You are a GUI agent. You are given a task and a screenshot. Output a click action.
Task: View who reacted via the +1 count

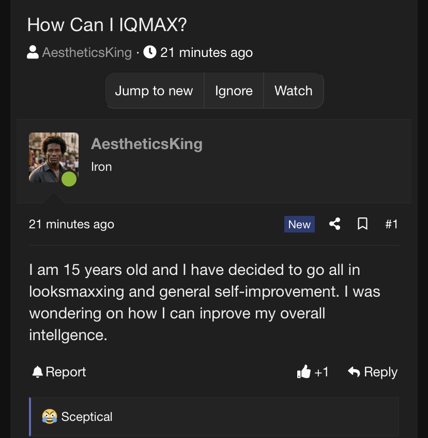tap(322, 372)
